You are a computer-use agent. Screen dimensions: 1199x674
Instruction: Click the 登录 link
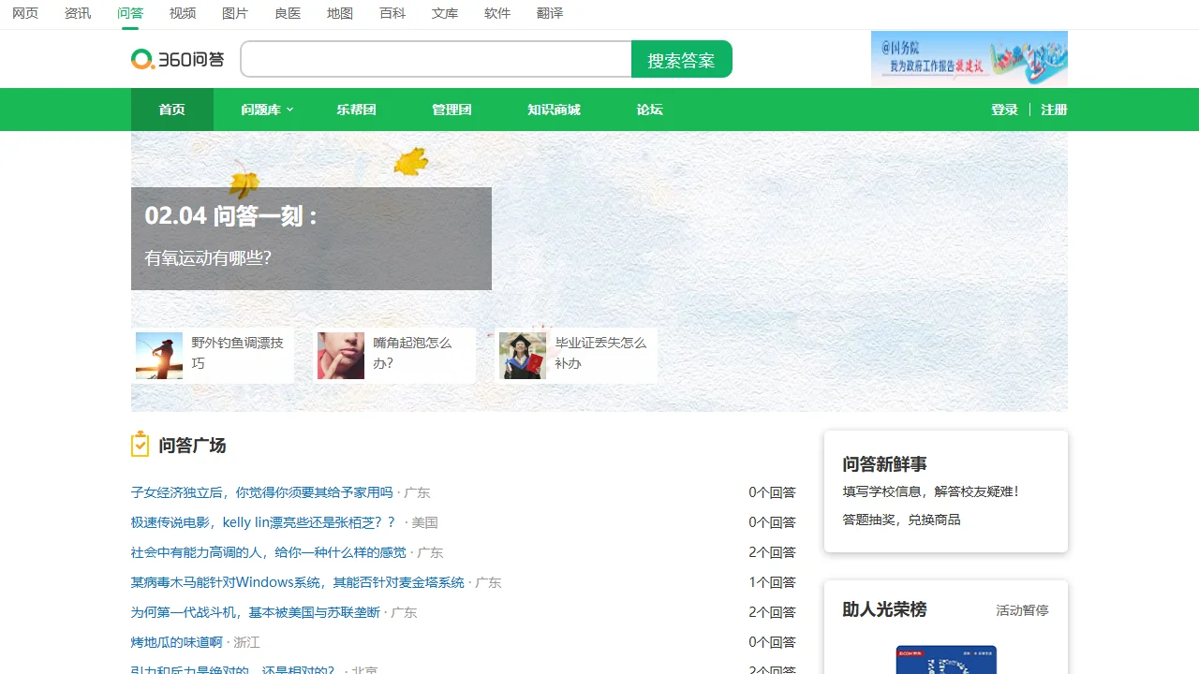click(x=1004, y=110)
